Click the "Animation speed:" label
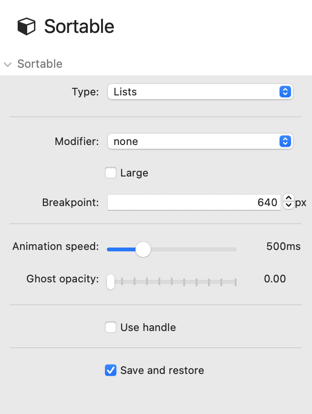This screenshot has width=312, height=414. (x=55, y=247)
